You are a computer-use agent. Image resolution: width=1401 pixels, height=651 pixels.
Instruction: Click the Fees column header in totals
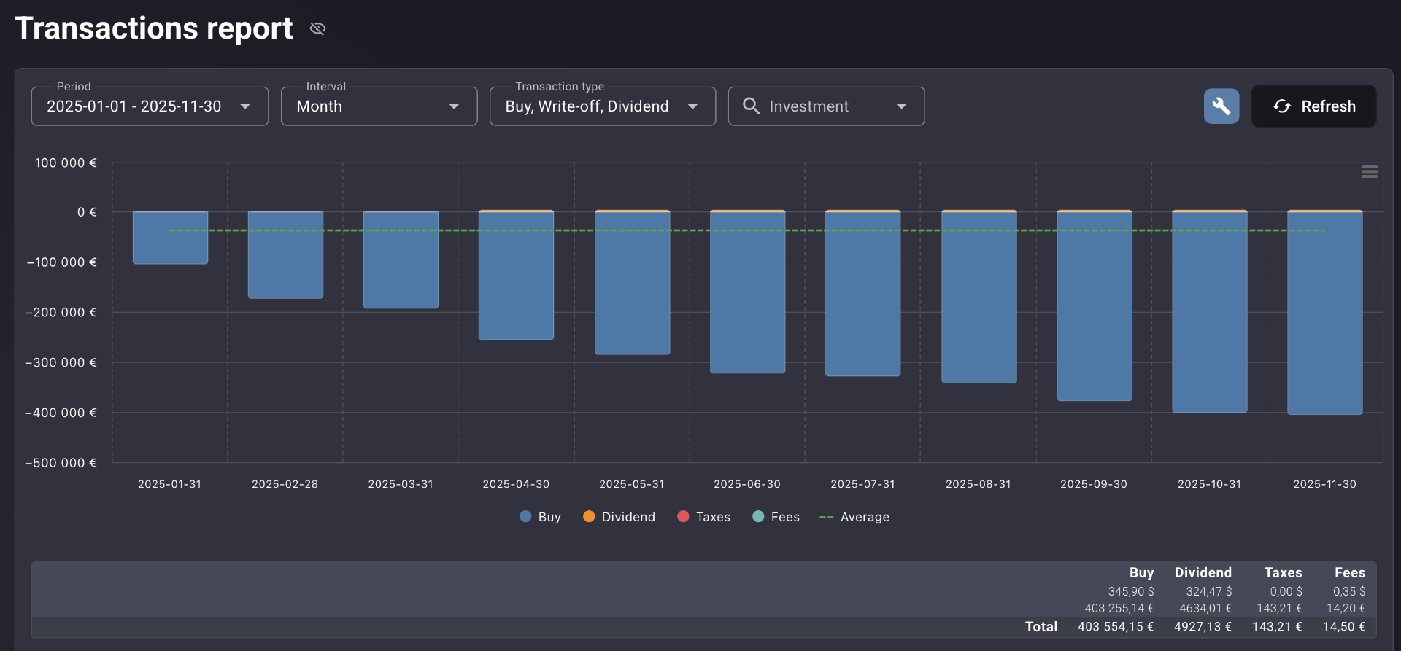1350,573
